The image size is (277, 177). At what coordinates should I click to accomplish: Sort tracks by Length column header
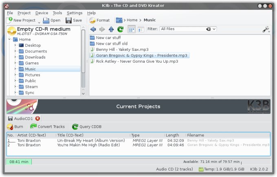tap(175, 135)
